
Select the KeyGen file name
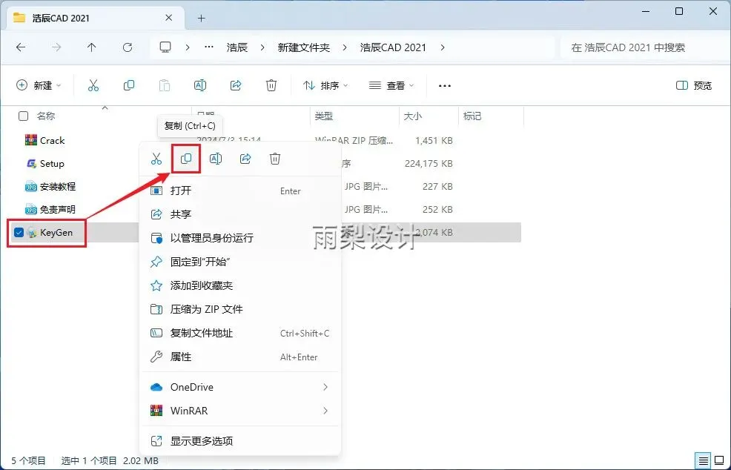pos(56,232)
